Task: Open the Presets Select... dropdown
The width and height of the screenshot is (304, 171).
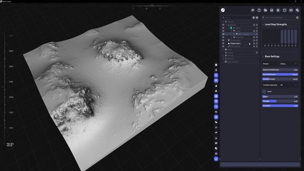Action: pyautogui.click(x=288, y=64)
